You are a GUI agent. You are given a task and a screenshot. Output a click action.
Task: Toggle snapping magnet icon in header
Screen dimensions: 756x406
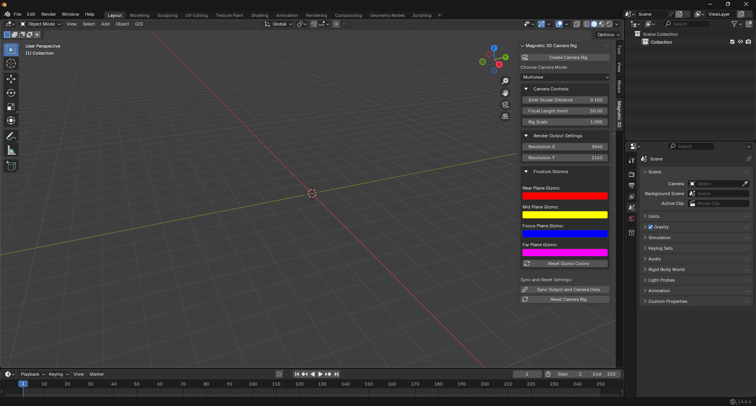pos(314,24)
